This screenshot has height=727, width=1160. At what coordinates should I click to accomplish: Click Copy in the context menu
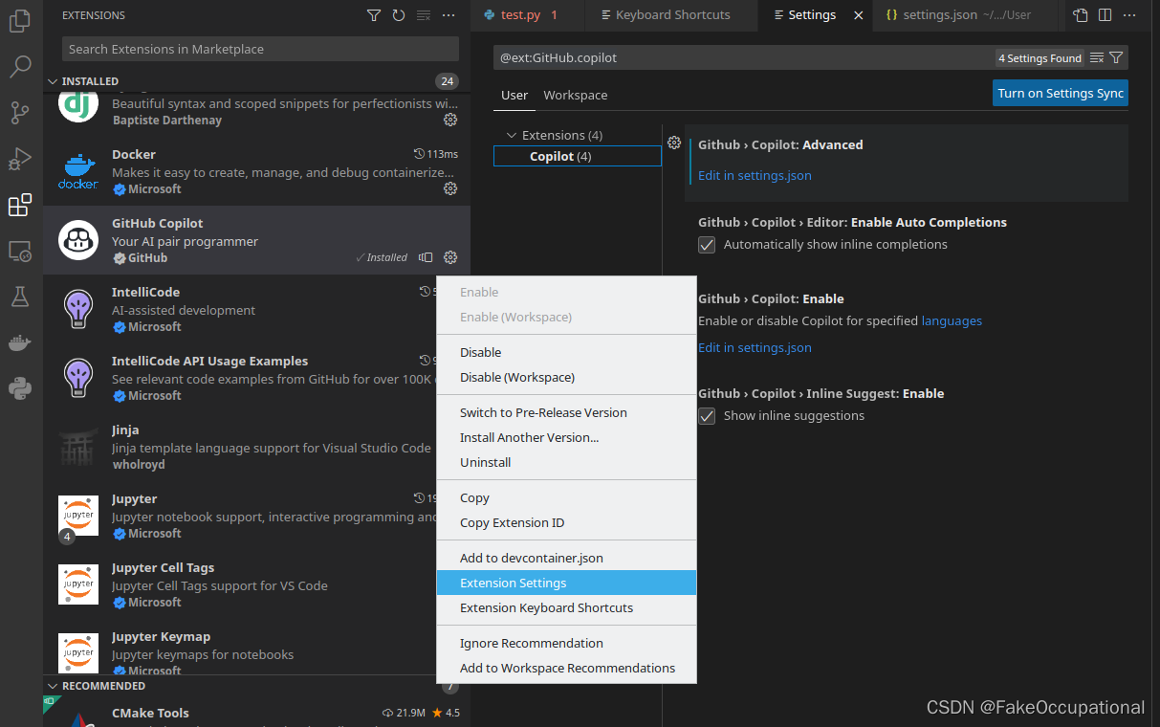pyautogui.click(x=566, y=497)
